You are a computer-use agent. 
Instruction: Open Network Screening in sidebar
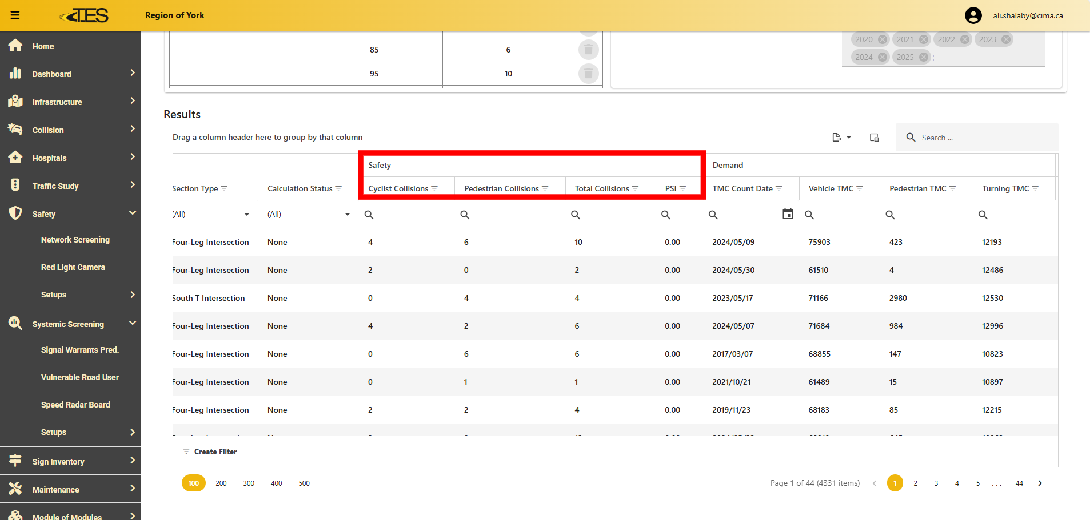(75, 240)
